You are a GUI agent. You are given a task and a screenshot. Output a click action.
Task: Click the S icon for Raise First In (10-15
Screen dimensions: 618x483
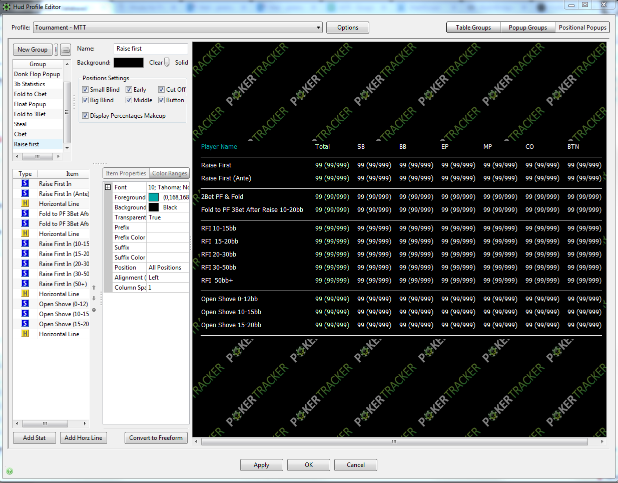[x=25, y=244]
